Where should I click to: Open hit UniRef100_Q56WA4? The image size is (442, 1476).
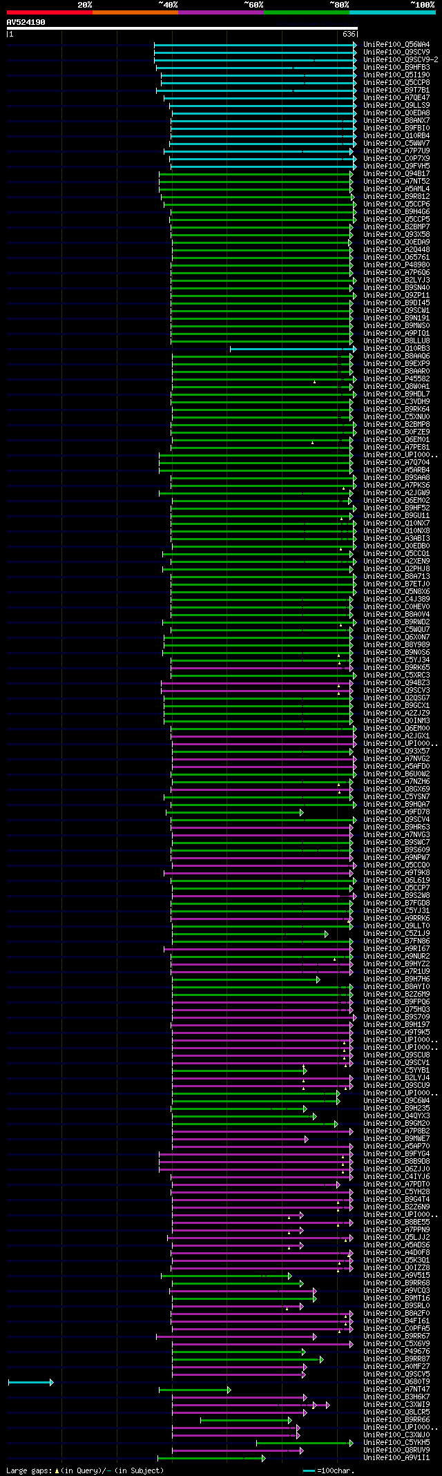coord(396,44)
